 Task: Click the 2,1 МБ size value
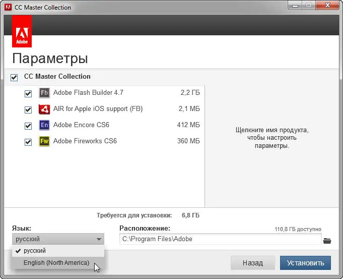pos(189,108)
